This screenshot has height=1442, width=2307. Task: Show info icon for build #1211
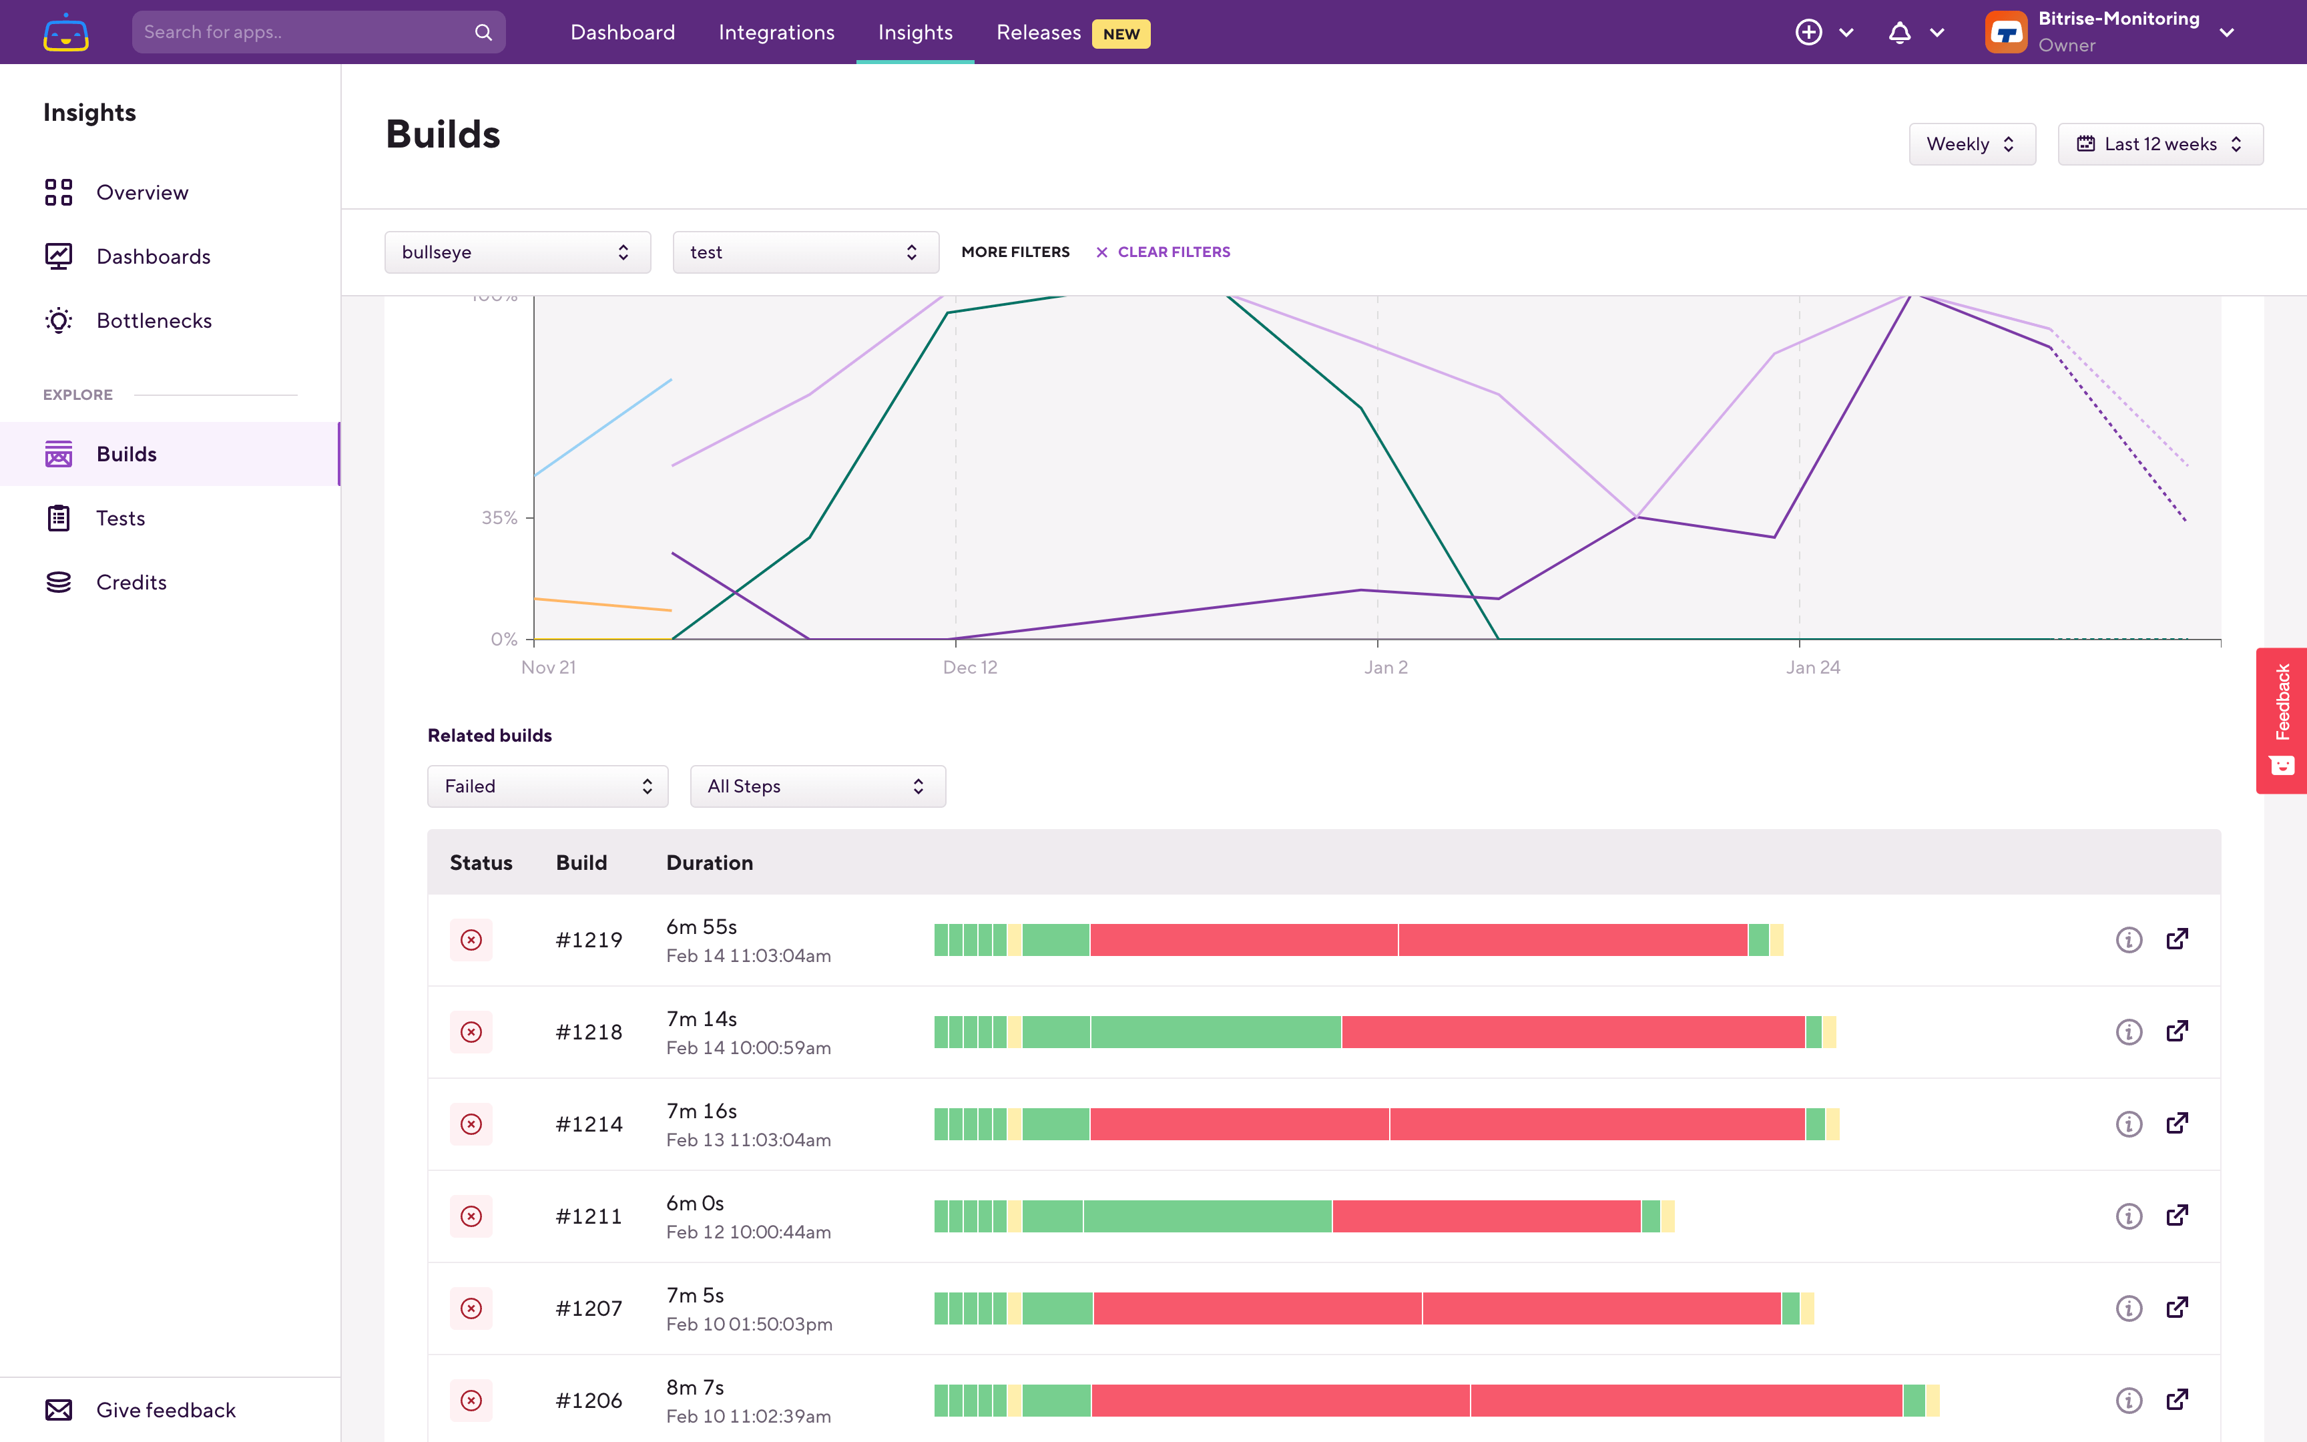click(x=2128, y=1216)
